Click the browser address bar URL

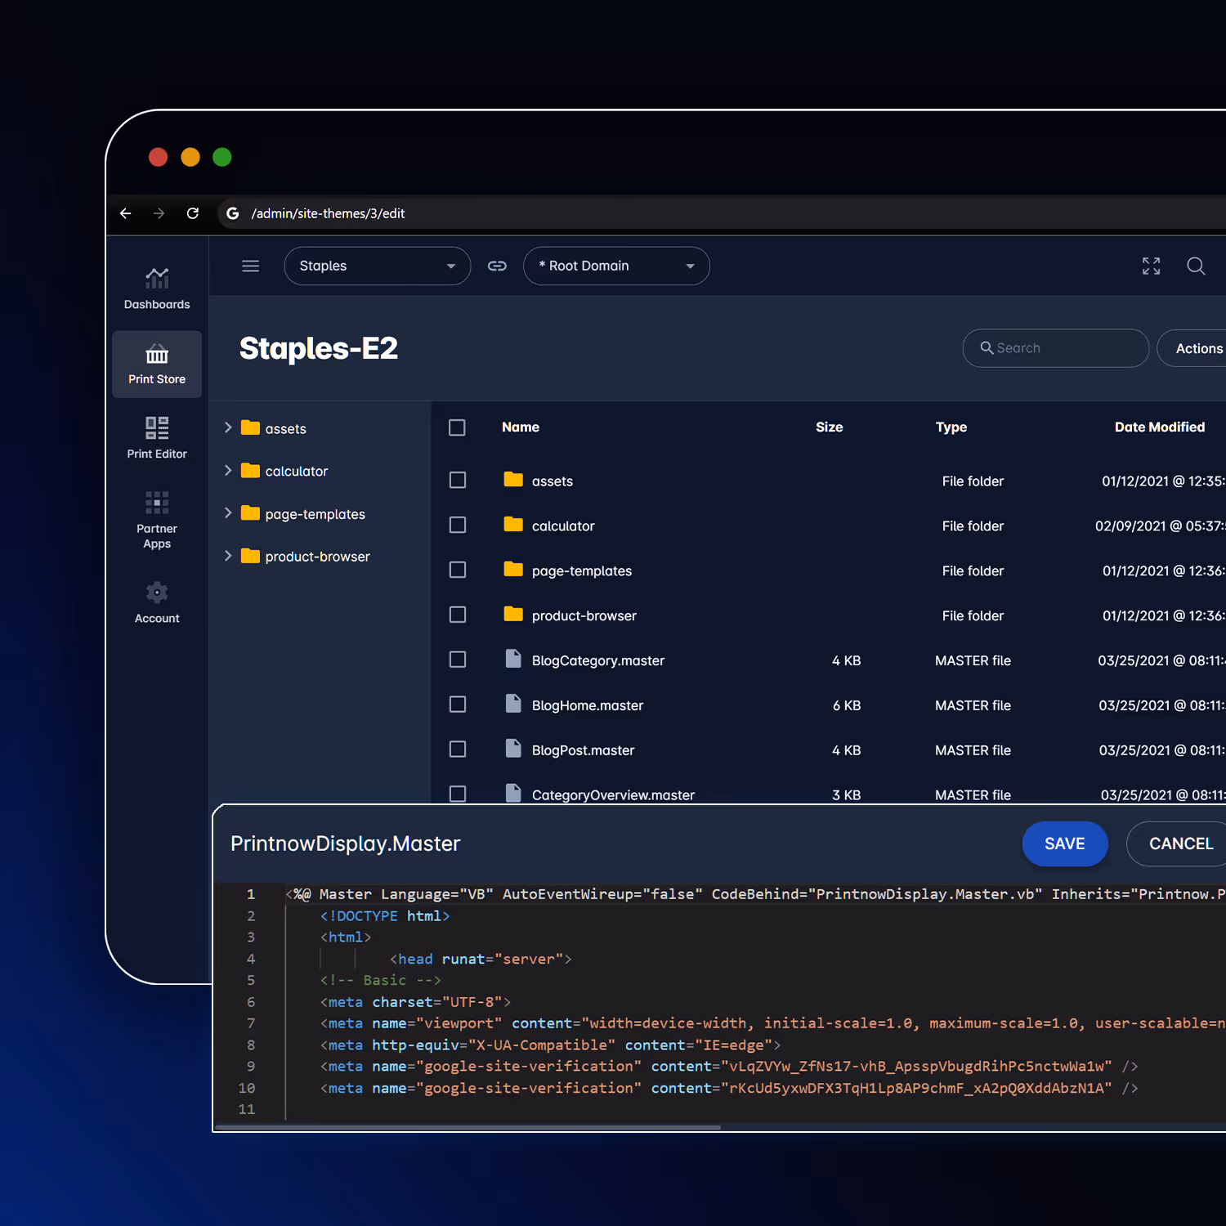coord(328,213)
